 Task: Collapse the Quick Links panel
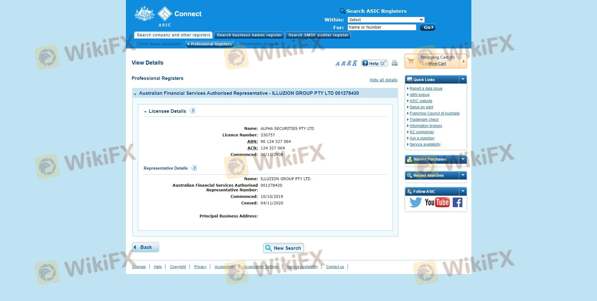(x=463, y=80)
